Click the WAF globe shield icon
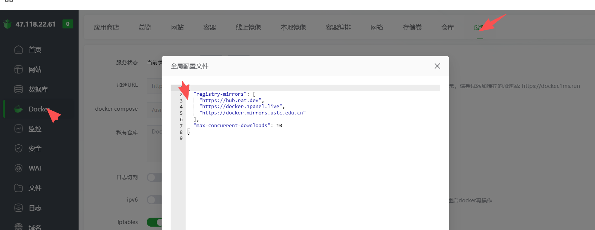Screen dimensions: 595x230 pyautogui.click(x=18, y=168)
